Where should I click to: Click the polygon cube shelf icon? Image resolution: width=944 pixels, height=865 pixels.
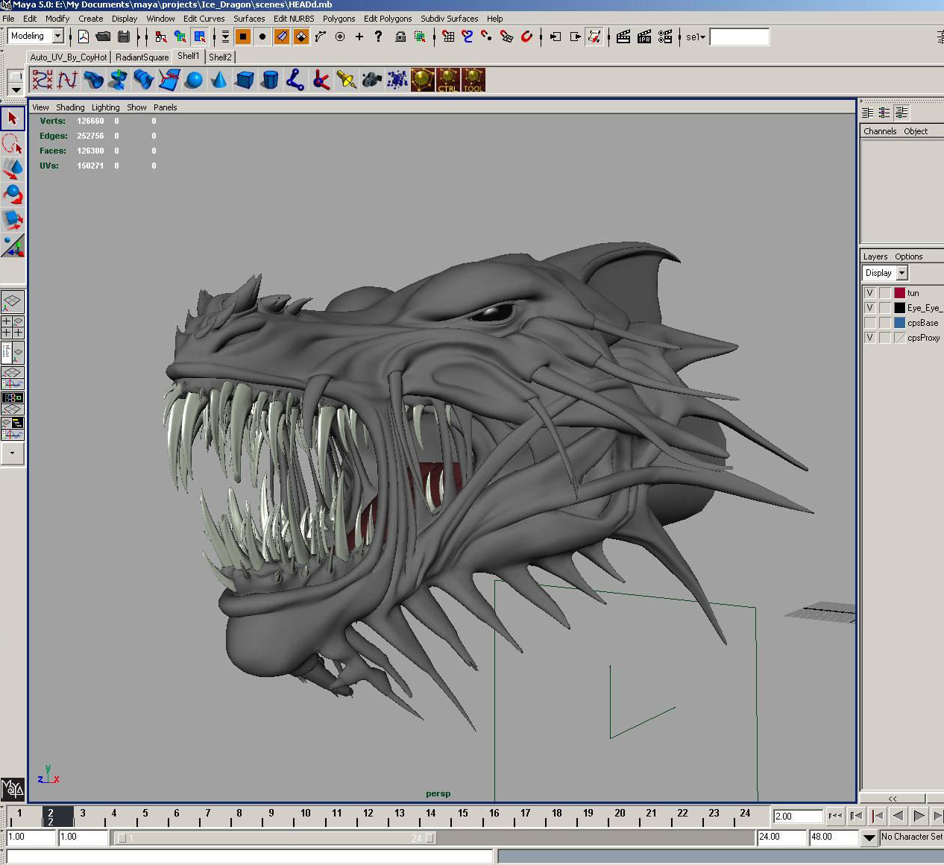(245, 80)
